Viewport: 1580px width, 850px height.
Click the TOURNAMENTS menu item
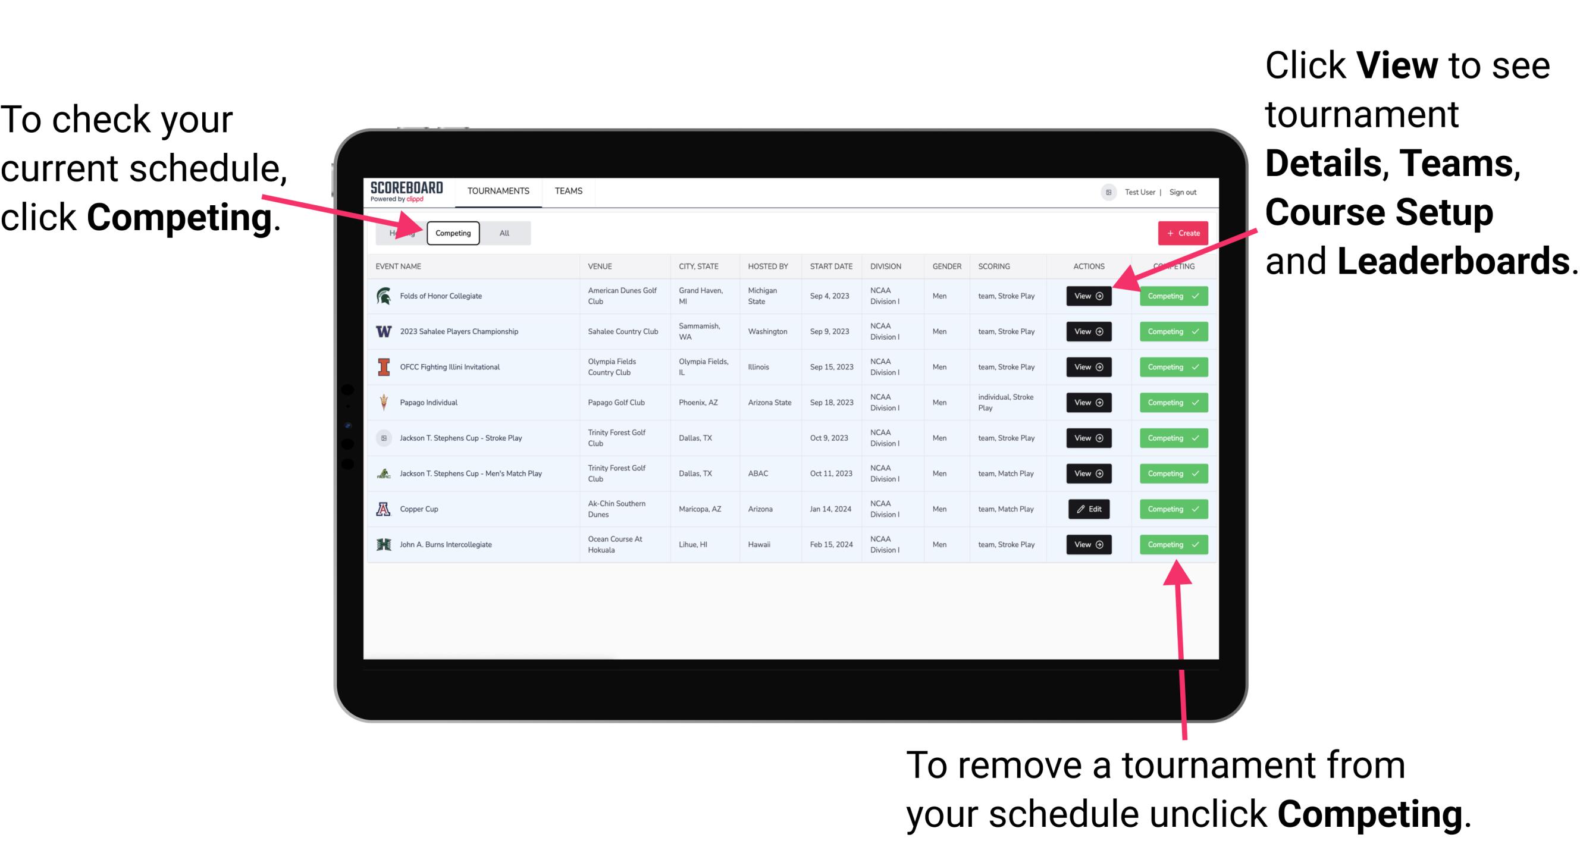499,190
